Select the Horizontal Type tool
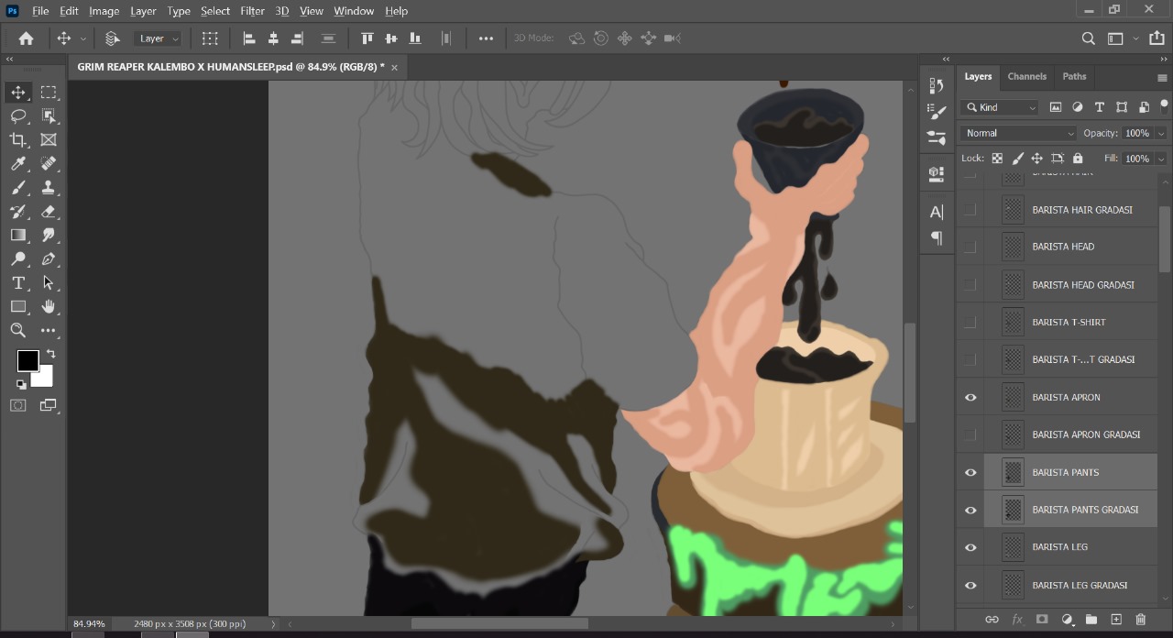The image size is (1173, 638). [x=18, y=282]
